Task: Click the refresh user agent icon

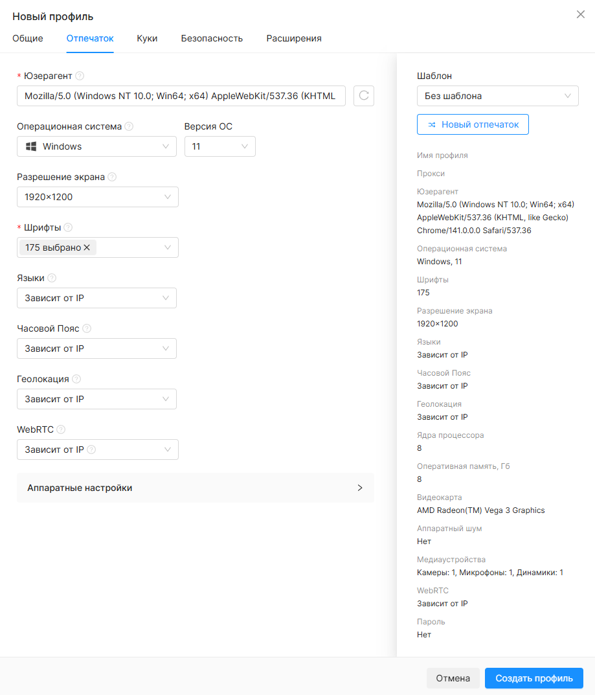Action: click(x=364, y=96)
